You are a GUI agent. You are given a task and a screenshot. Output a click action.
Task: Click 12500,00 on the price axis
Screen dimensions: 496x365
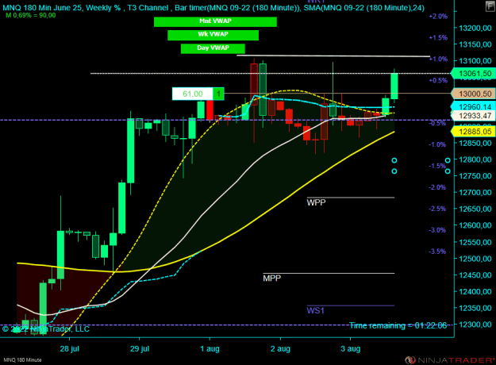click(x=475, y=259)
